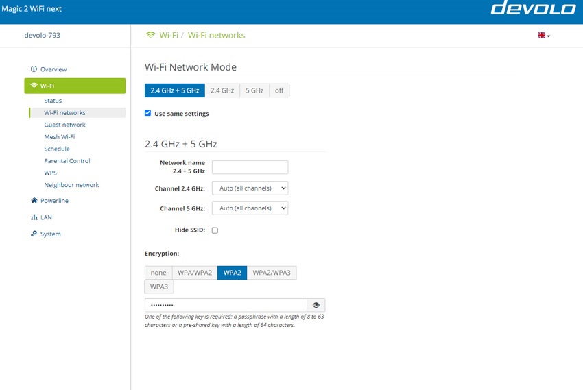Image resolution: width=583 pixels, height=390 pixels.
Task: Open the Powerline section
Action: click(54, 201)
